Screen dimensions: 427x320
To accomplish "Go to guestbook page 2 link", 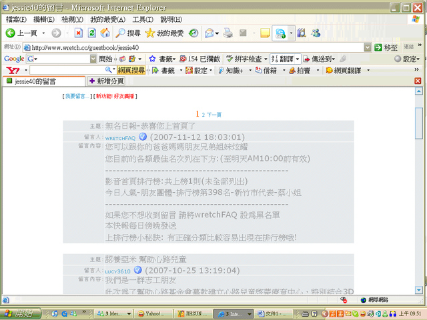I will pos(203,115).
